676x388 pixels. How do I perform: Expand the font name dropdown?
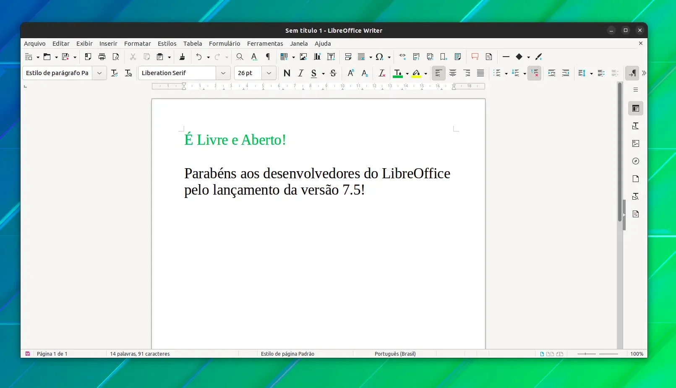[x=223, y=73]
